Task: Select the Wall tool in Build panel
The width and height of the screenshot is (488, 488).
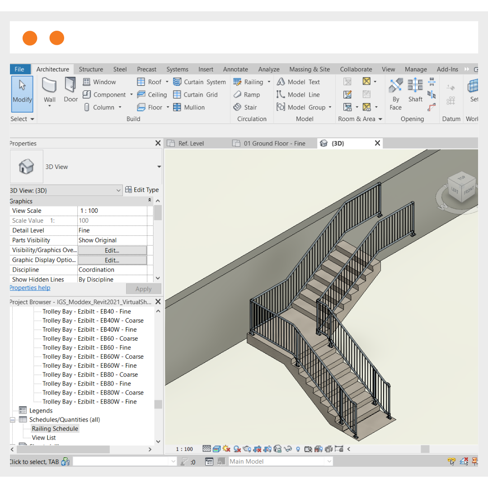Action: (49, 89)
